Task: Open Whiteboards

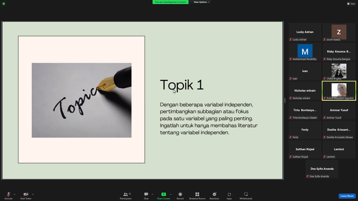Action: pyautogui.click(x=246, y=195)
